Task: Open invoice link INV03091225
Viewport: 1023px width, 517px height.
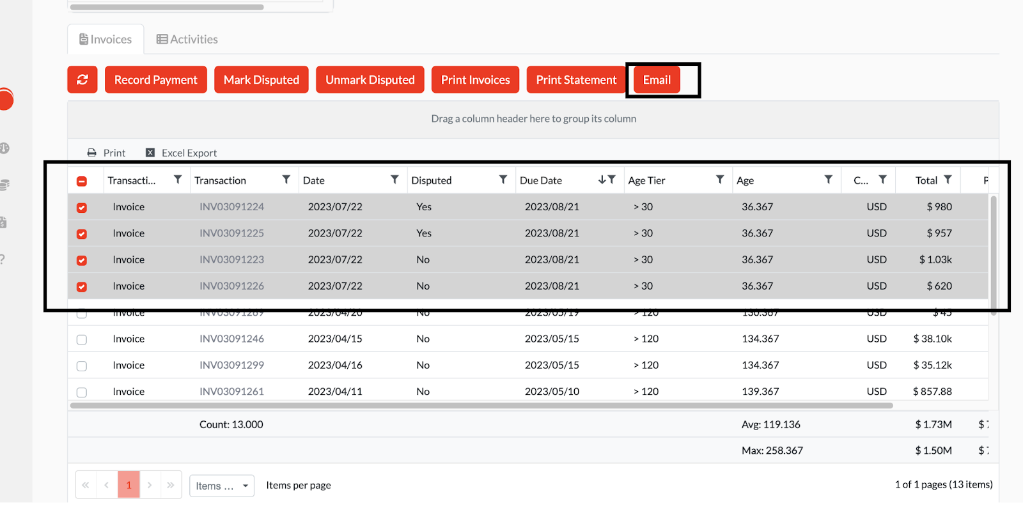Action: (x=231, y=233)
